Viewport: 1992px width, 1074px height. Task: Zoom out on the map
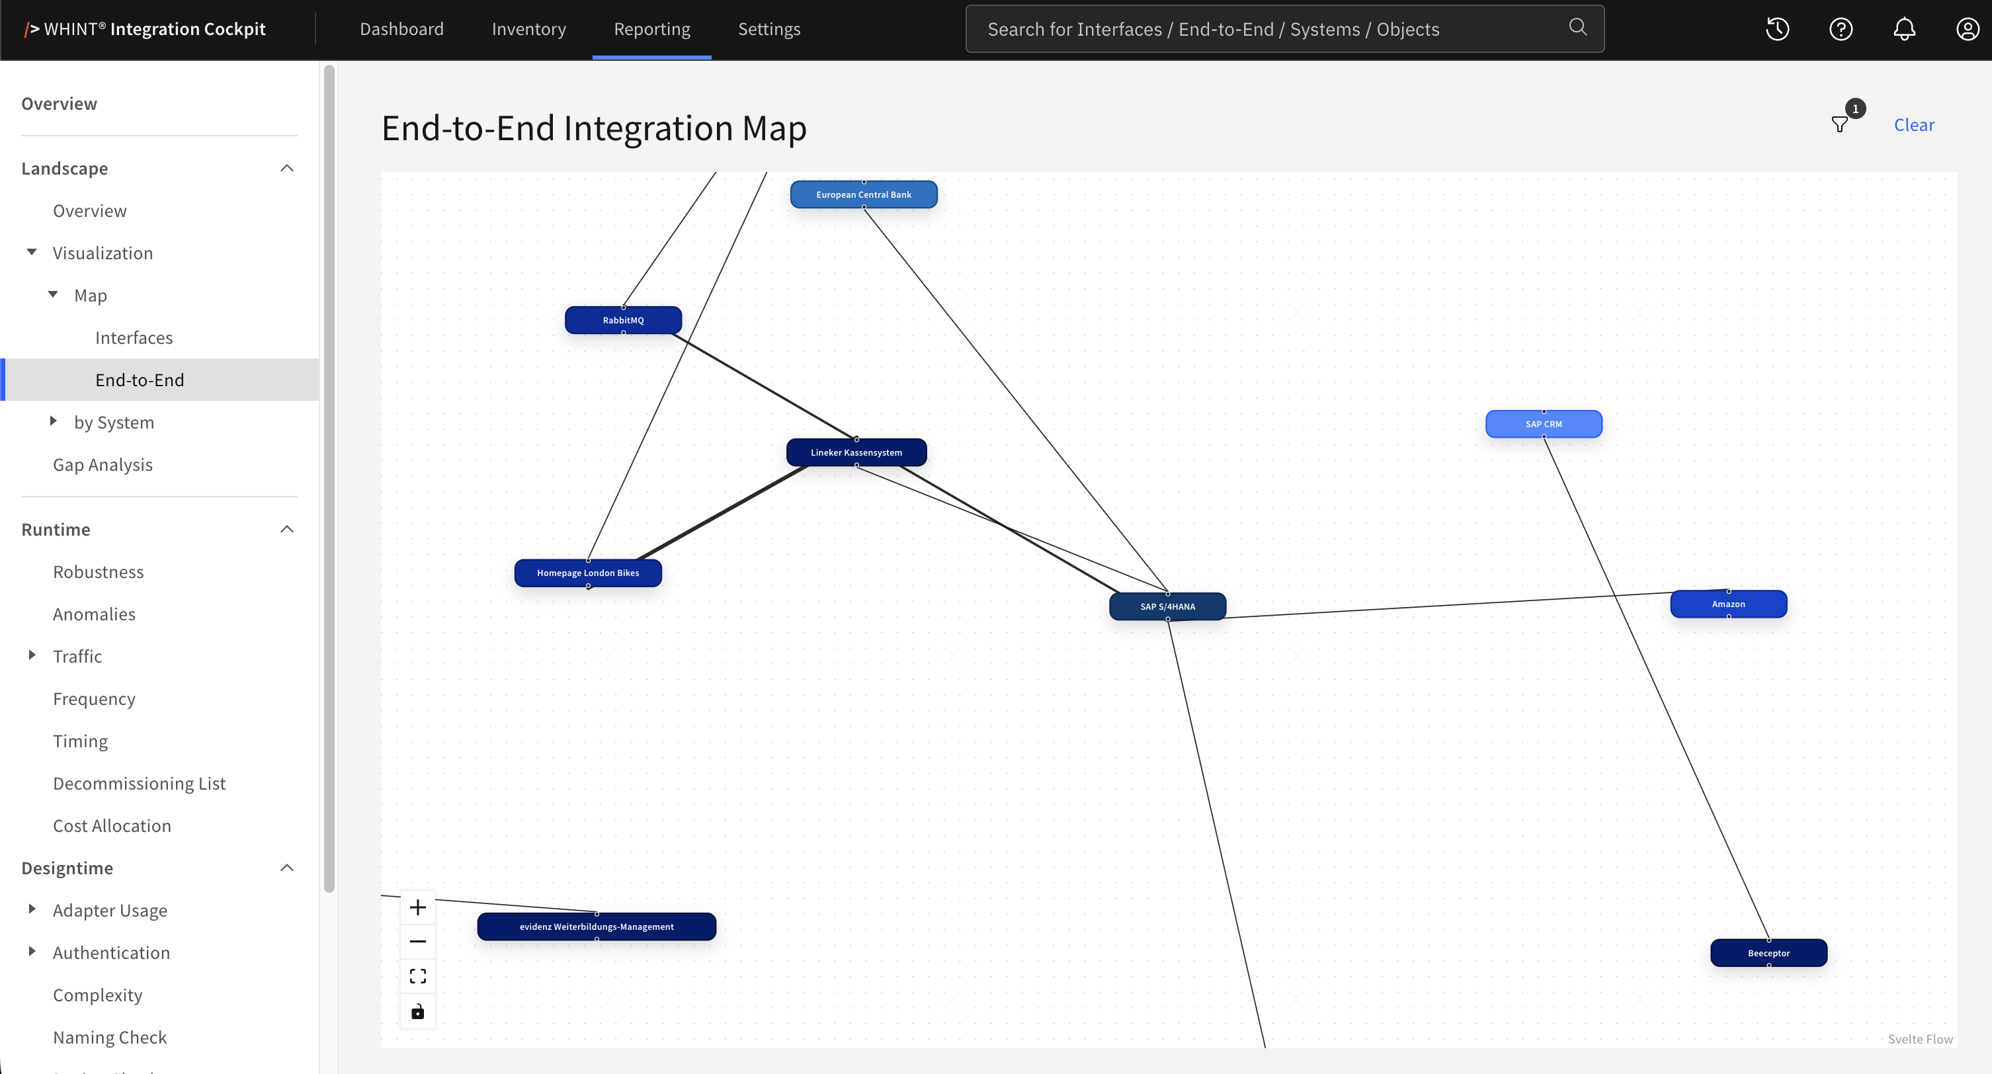point(417,941)
